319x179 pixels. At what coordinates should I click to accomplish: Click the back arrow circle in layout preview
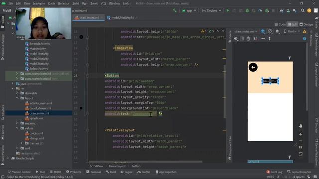253,67
